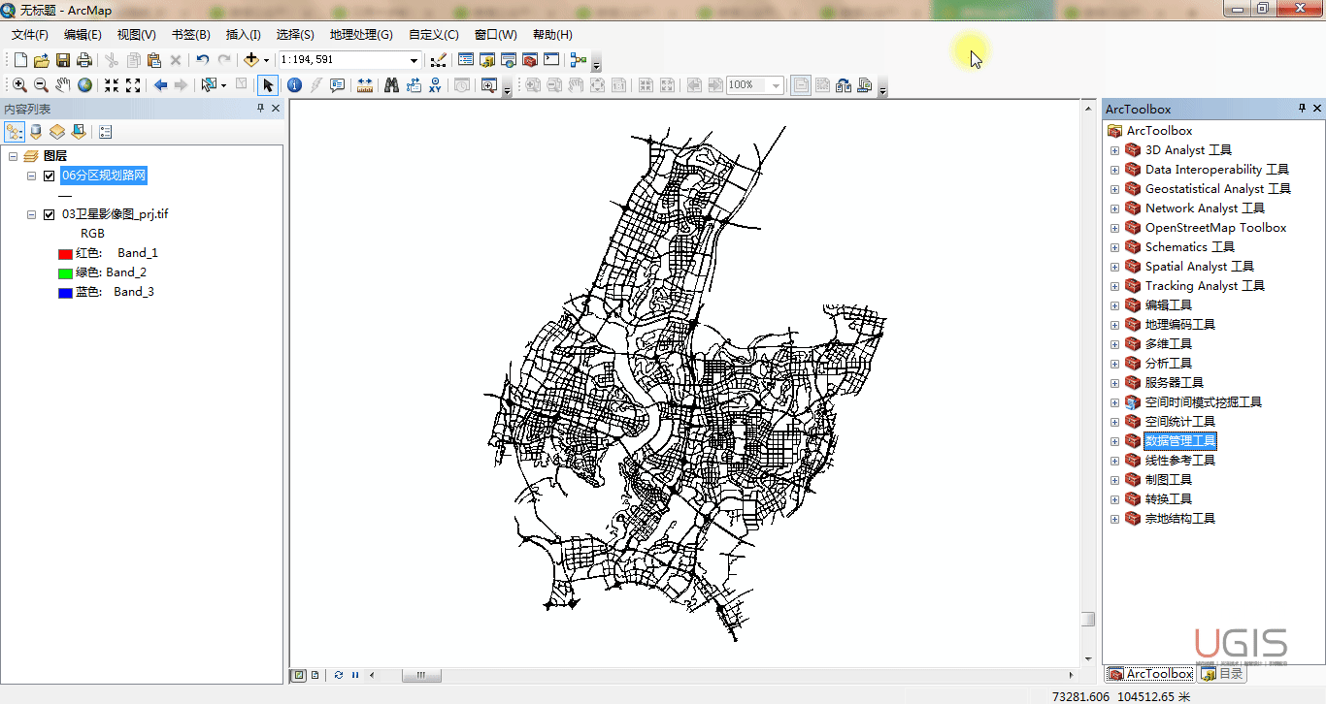Click the Full Extent globe icon

(x=85, y=85)
